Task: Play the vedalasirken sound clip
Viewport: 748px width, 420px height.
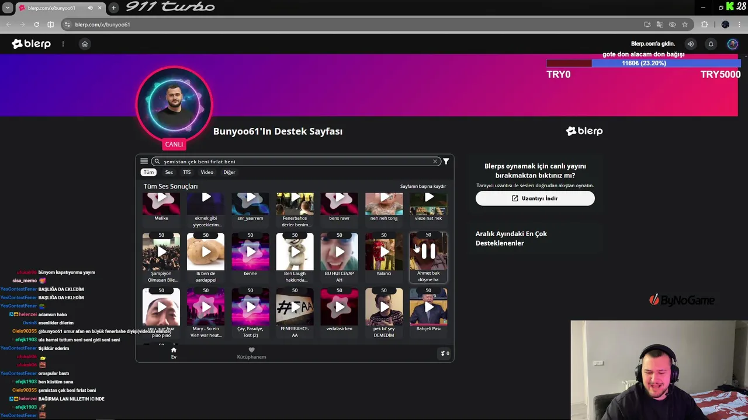Action: 340,307
